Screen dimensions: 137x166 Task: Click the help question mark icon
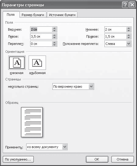tap(125, 5)
